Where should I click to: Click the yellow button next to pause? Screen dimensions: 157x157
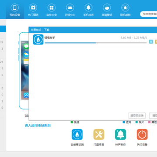click(156, 42)
